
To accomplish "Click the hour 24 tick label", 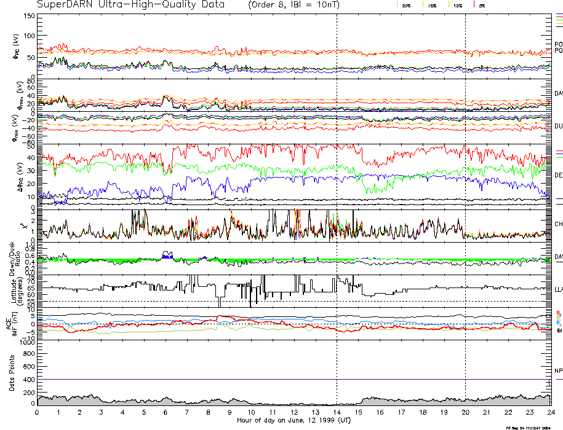I will pos(551,413).
